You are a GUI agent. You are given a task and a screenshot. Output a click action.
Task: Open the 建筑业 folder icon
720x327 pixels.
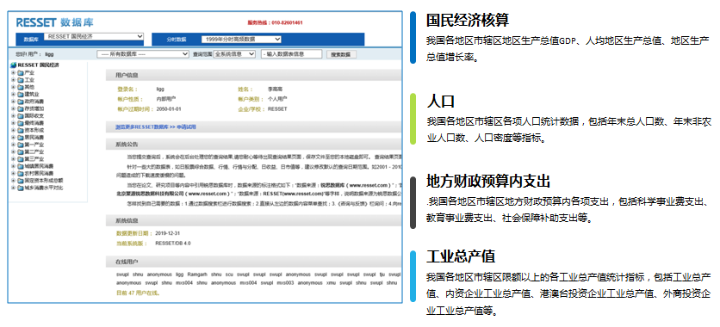click(20, 94)
